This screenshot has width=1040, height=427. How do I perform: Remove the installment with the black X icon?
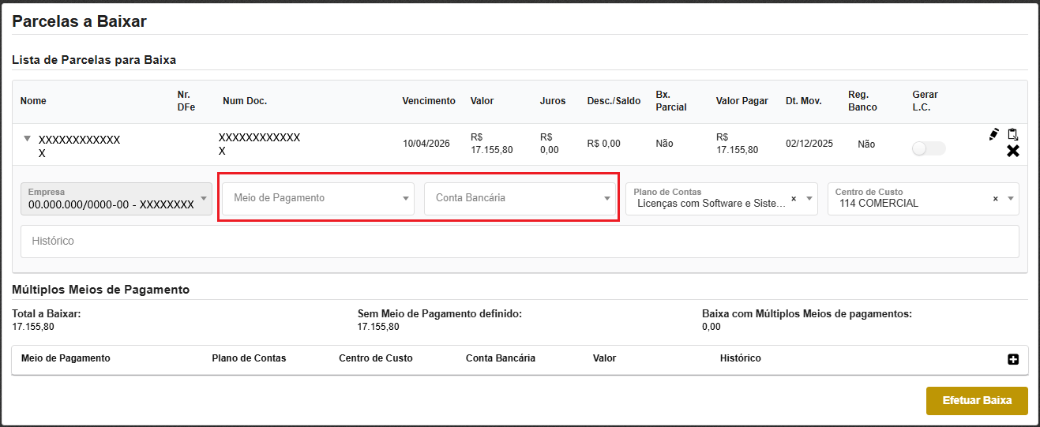[1012, 151]
